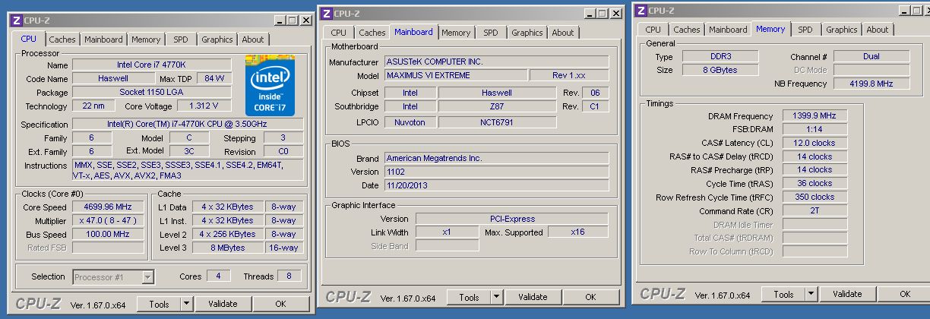Click the 4199.8 MHz NB Frequency value
930x319 pixels.
[x=871, y=84]
